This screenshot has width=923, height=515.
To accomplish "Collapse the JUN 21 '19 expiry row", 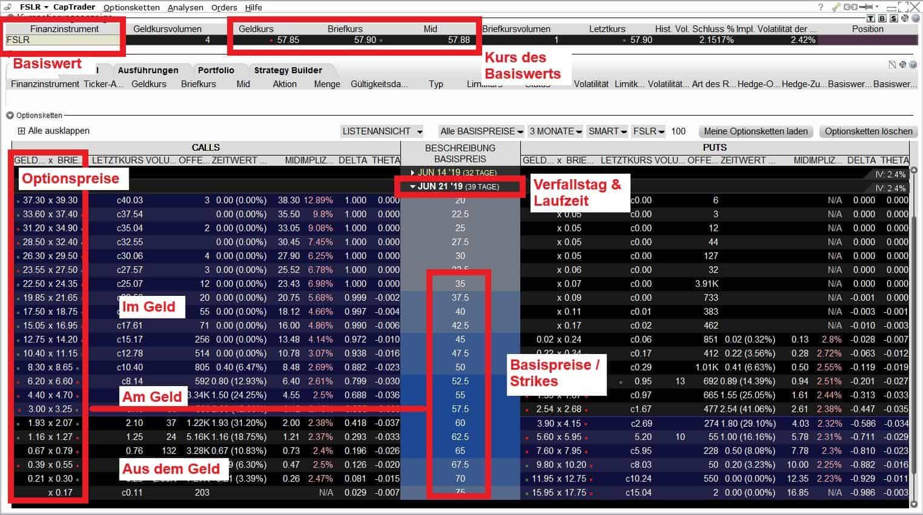I will 413,186.
